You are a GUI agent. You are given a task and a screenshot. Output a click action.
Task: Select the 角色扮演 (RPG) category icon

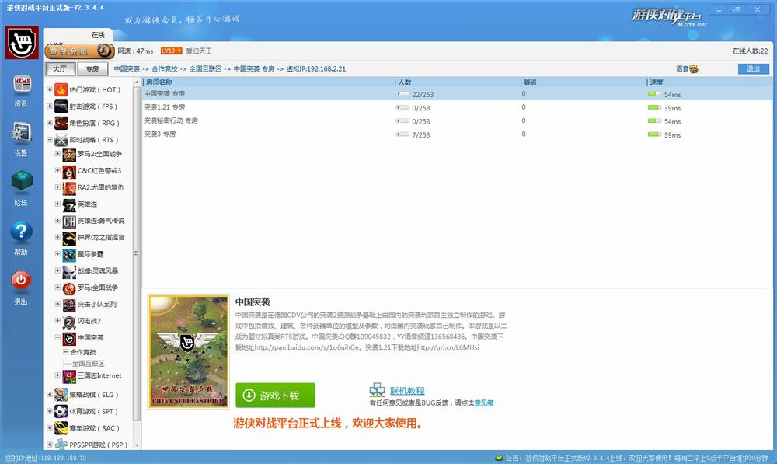pos(61,123)
